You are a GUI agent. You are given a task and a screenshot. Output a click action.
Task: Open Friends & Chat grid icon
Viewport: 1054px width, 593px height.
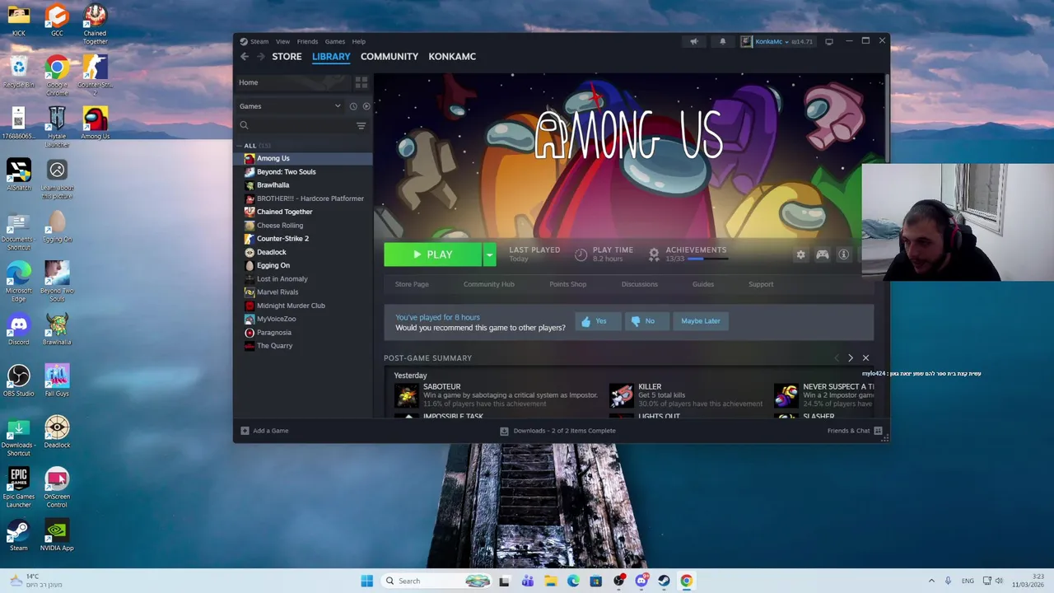pos(878,431)
